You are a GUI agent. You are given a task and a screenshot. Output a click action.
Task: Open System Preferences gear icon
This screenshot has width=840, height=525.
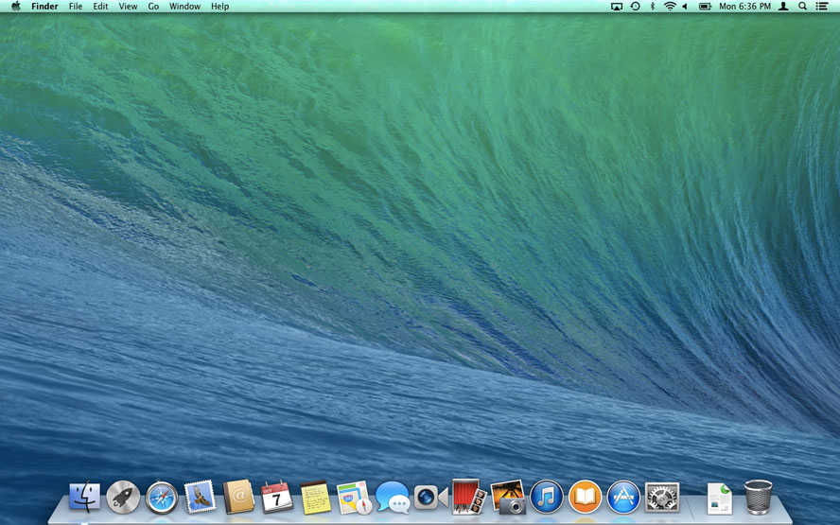(x=662, y=496)
